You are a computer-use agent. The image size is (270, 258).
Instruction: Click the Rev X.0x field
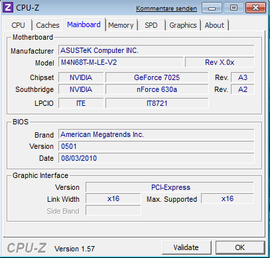tap(220, 62)
